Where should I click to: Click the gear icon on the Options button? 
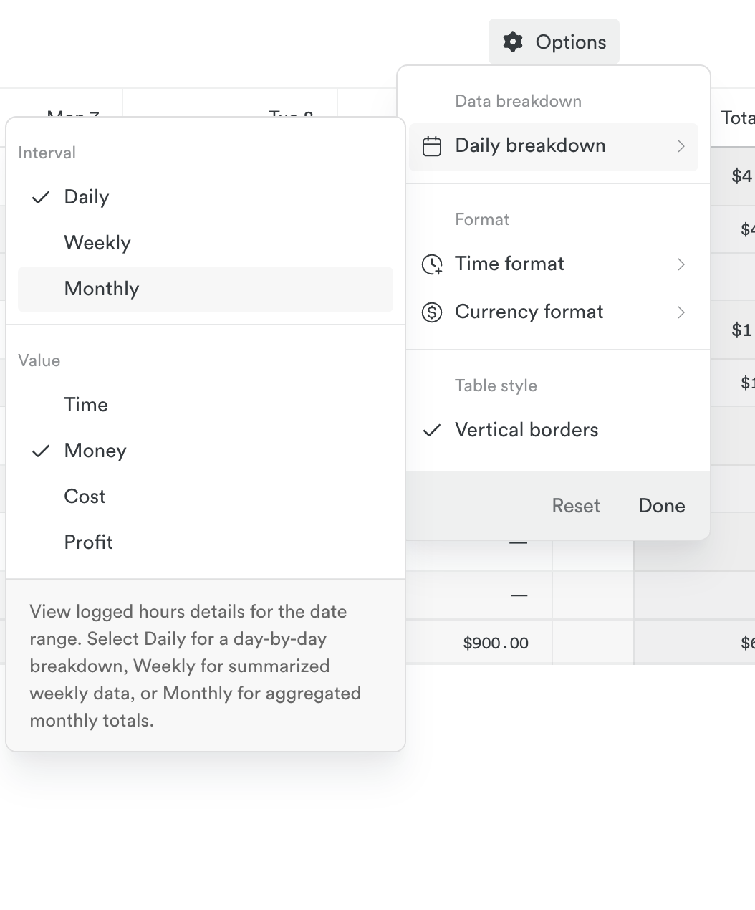pos(513,42)
